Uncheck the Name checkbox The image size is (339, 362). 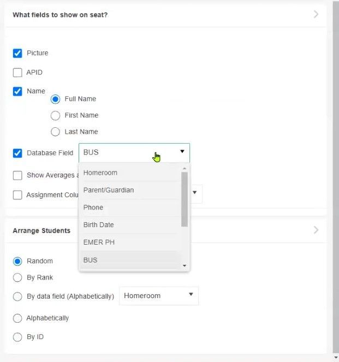click(x=17, y=91)
